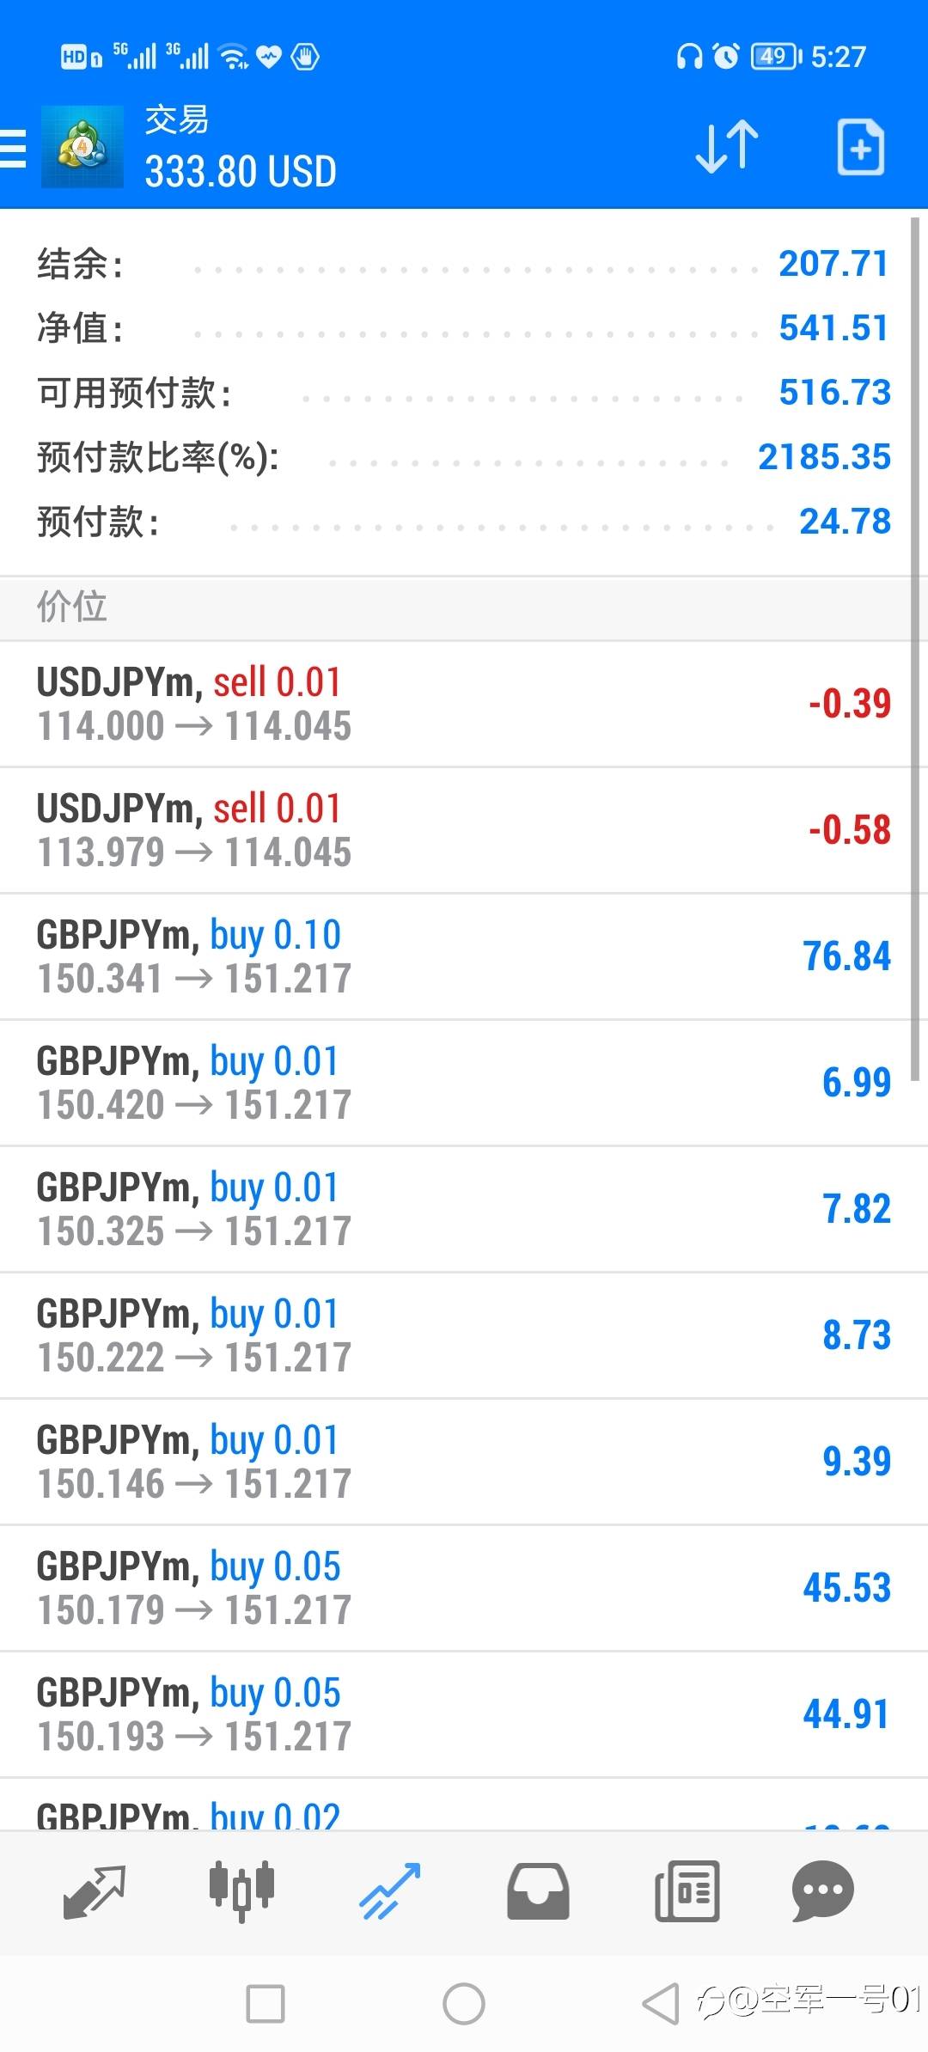Tap the Android recent apps square button
Image resolution: width=928 pixels, height=2052 pixels.
pyautogui.click(x=266, y=2004)
